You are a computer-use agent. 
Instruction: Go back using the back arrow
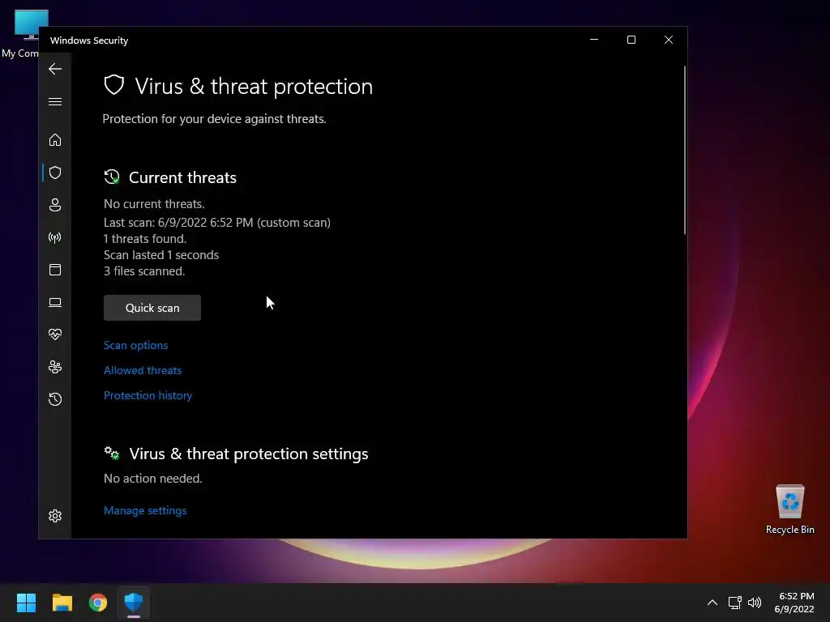(55, 69)
